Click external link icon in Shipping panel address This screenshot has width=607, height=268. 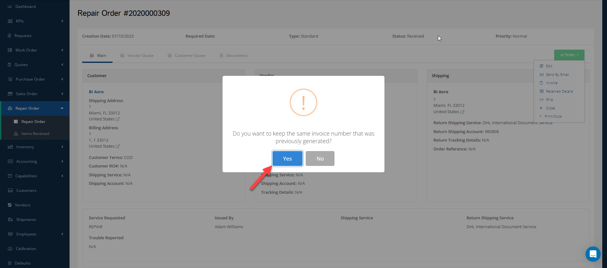(462, 112)
